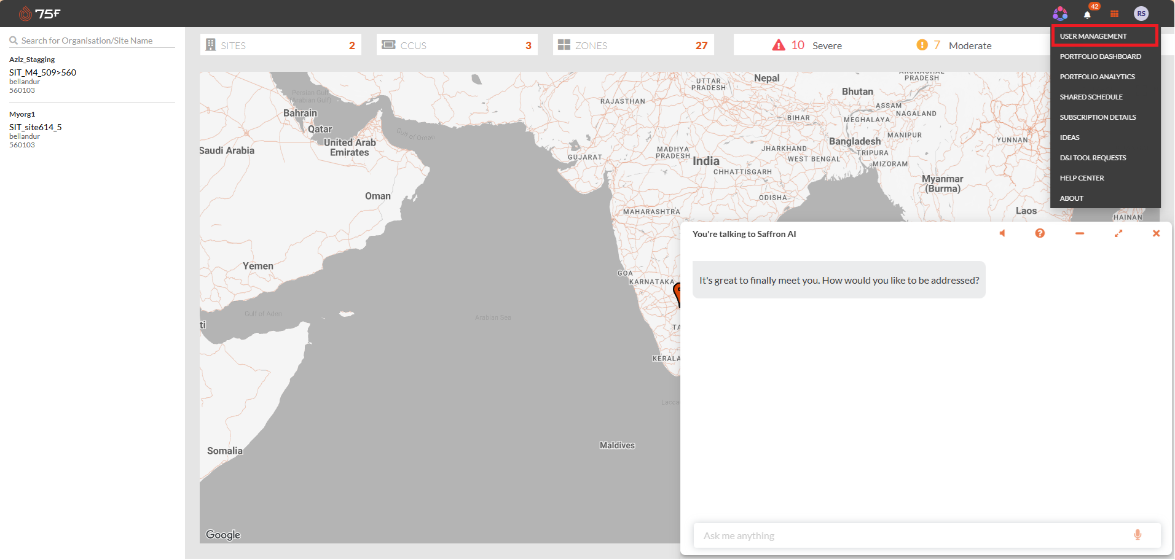The width and height of the screenshot is (1175, 560).
Task: Open the Sites count card
Action: click(281, 45)
